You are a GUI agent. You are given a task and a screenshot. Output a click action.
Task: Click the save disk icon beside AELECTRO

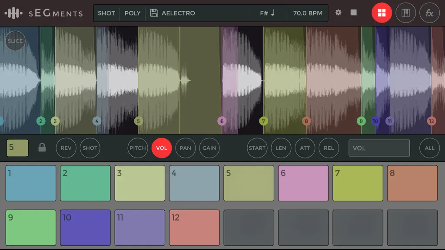pyautogui.click(x=154, y=13)
